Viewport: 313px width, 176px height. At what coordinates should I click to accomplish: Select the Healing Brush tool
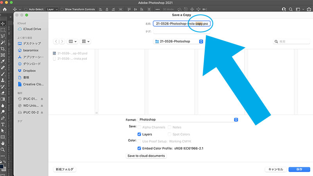pos(3,68)
